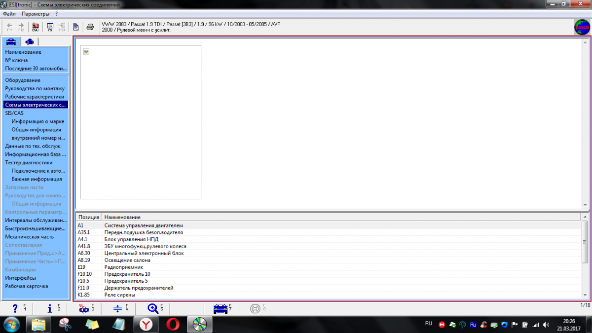Open the Windows Start button
This screenshot has height=333, width=592.
12,324
